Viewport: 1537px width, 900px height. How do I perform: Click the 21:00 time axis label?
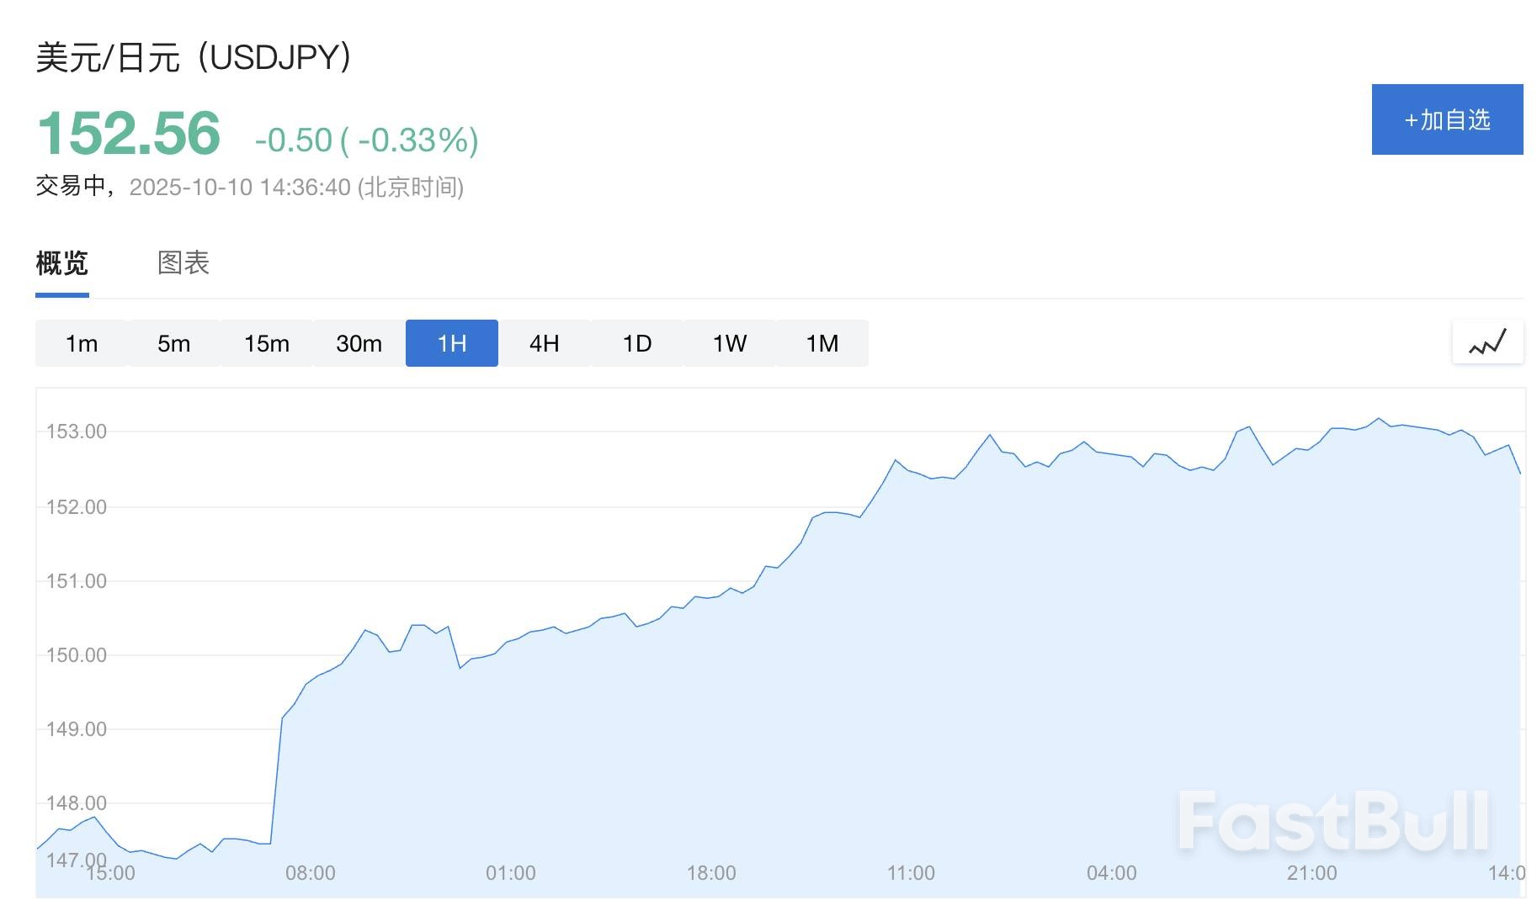[1311, 873]
